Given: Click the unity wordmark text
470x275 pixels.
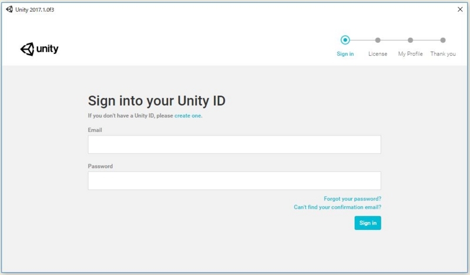Looking at the screenshot, I should 48,49.
